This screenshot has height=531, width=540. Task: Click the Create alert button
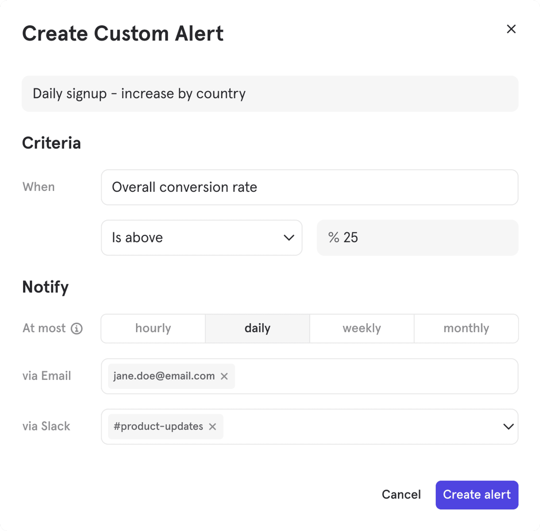(x=477, y=495)
